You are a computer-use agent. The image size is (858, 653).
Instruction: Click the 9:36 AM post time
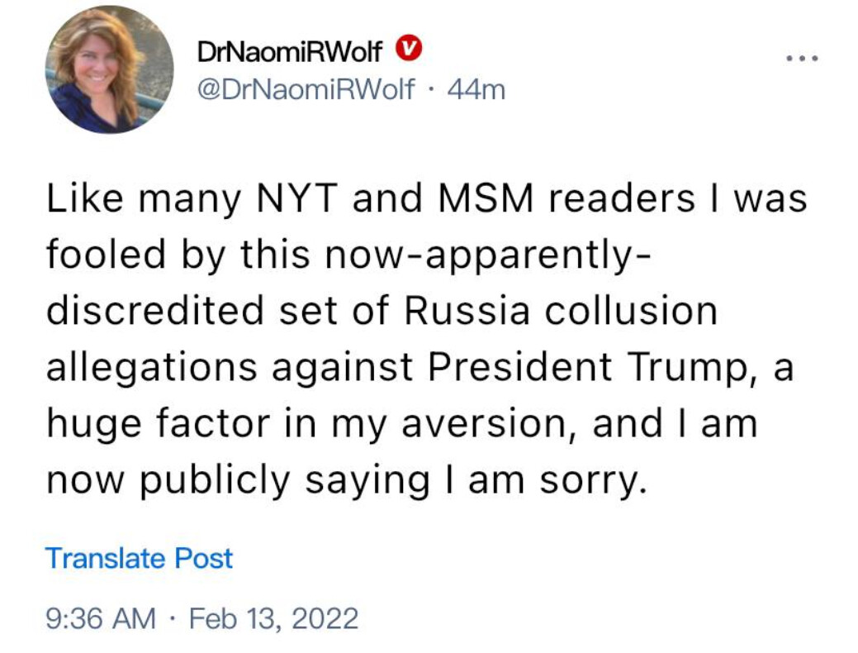point(100,618)
